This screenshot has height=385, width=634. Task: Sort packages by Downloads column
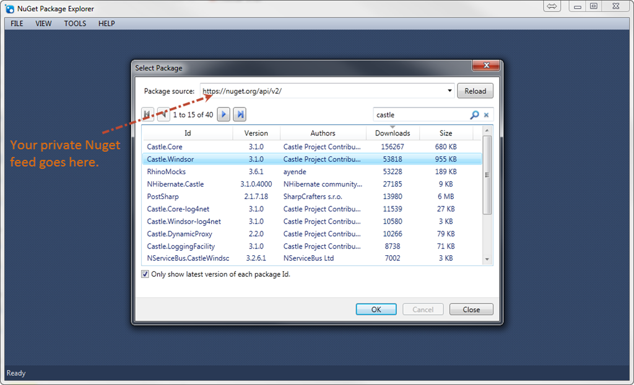393,133
